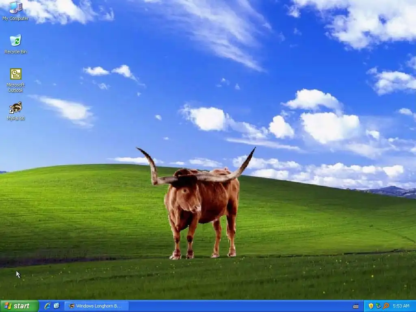Open the on-screen keyboard language bar icon
Image resolution: width=416 pixels, height=312 pixels.
click(x=356, y=306)
